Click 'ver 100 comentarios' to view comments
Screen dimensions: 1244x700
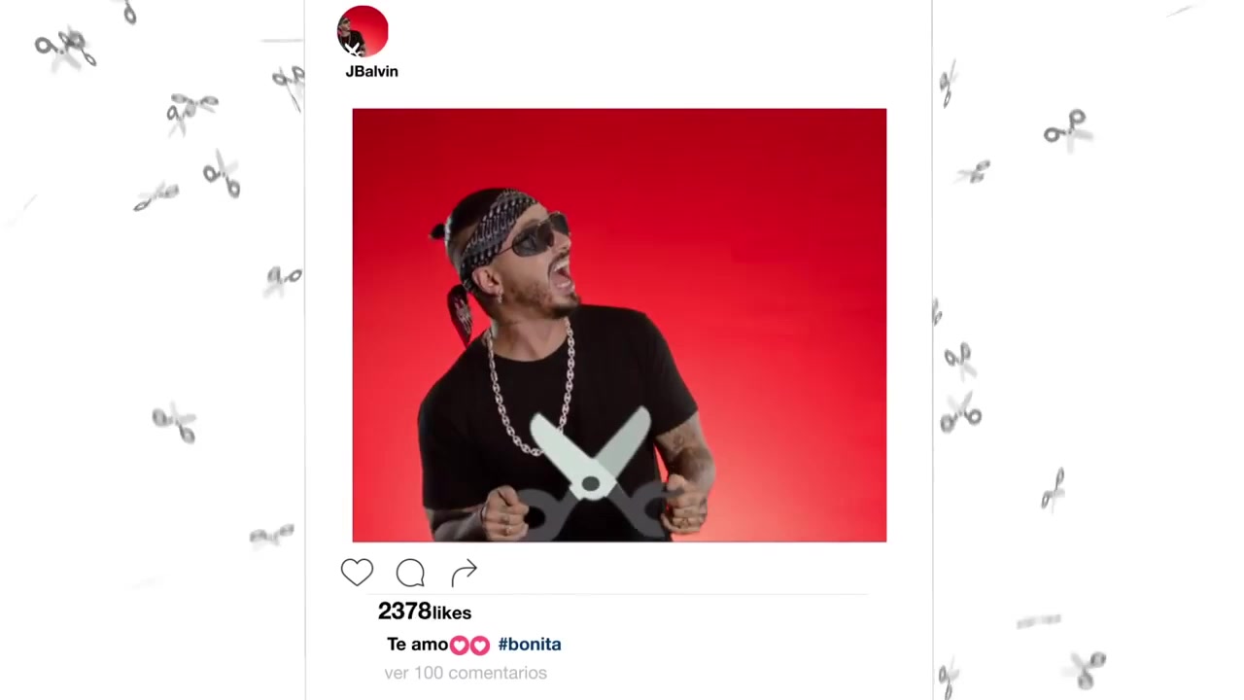tap(466, 673)
